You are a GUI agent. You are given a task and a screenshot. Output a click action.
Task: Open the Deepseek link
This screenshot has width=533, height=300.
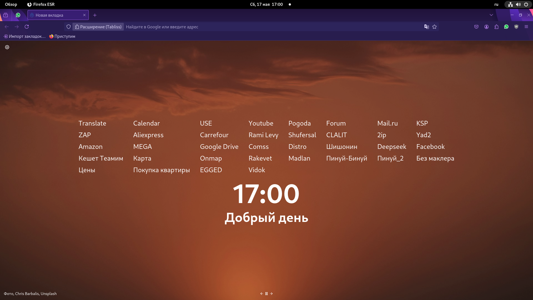click(392, 147)
